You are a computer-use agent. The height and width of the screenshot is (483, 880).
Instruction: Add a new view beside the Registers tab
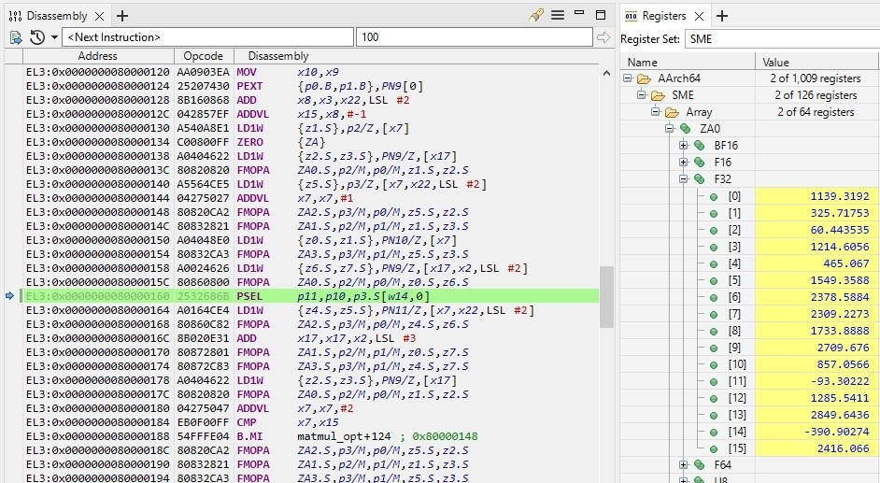(722, 16)
